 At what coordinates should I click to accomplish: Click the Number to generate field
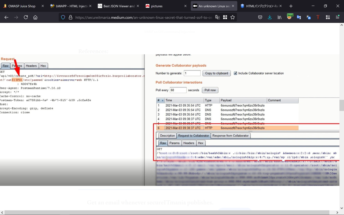(x=192, y=73)
